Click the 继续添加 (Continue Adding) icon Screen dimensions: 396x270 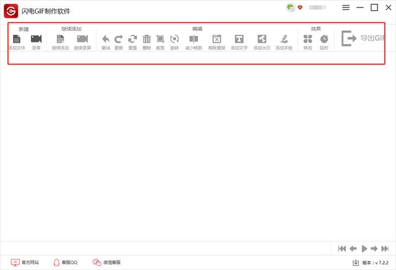tap(60, 40)
